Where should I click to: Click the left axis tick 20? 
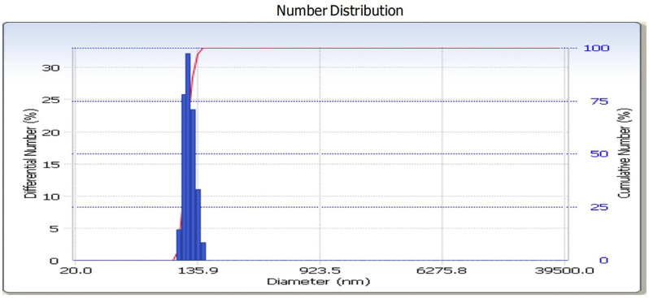click(52, 132)
